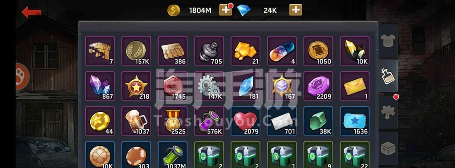Go back with the red arrow
This screenshot has width=455, height=168.
[x=32, y=12]
